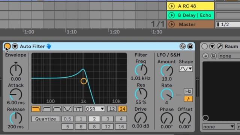Select the notch filter type icon
This screenshot has height=135, width=240.
[67, 109]
